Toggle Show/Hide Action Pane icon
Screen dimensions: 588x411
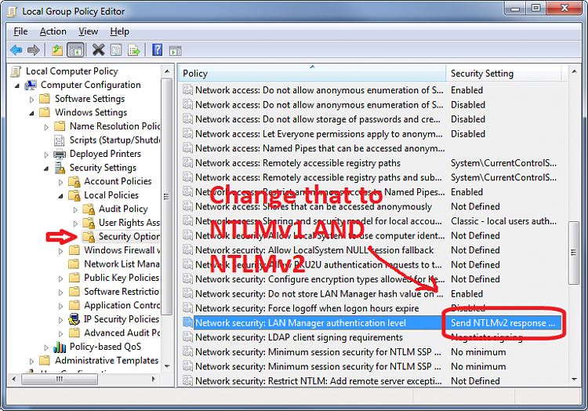click(175, 50)
